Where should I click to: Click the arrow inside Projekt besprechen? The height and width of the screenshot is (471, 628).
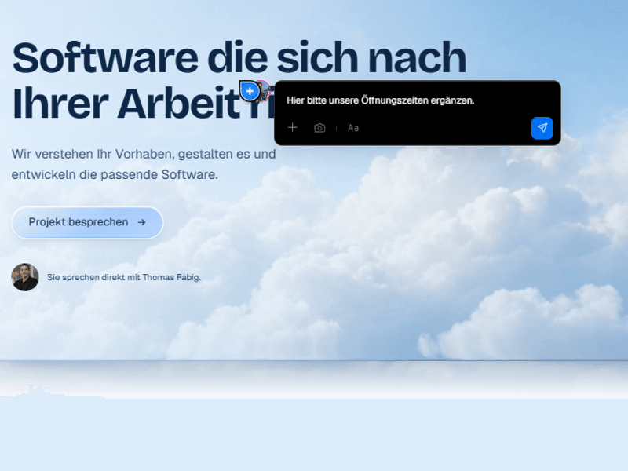[x=142, y=222]
